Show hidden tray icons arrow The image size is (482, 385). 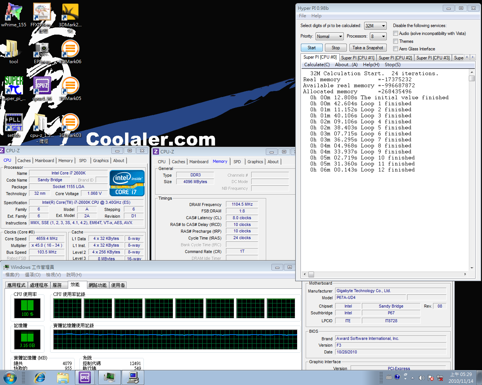point(412,377)
